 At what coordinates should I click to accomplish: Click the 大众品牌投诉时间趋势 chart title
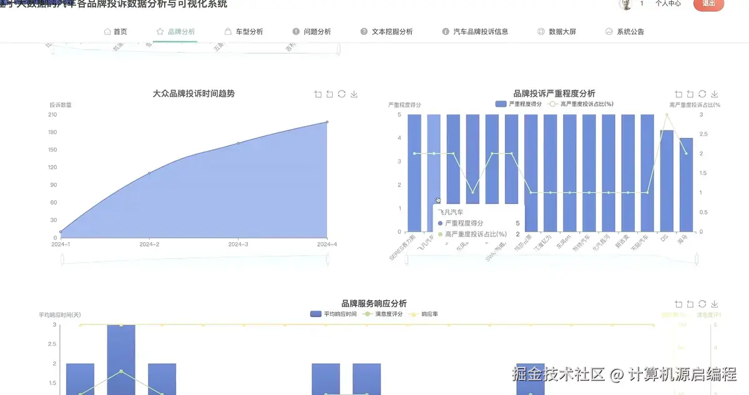(x=193, y=94)
